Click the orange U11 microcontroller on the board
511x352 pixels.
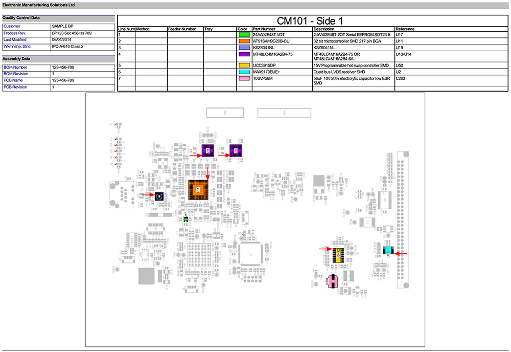tap(198, 189)
